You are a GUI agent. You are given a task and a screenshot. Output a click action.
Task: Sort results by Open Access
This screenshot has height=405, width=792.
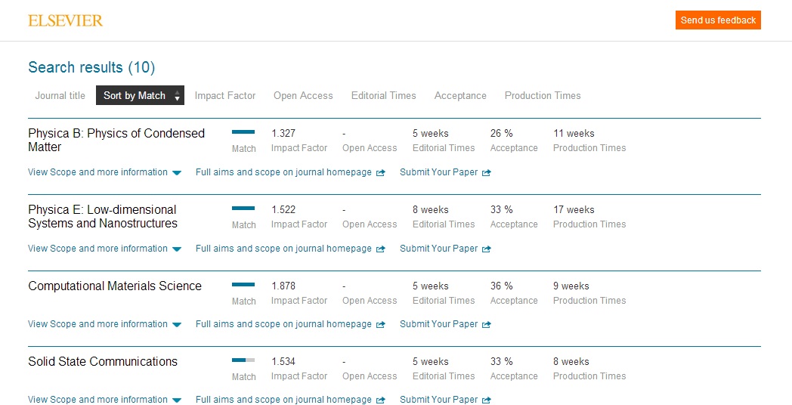pos(303,96)
